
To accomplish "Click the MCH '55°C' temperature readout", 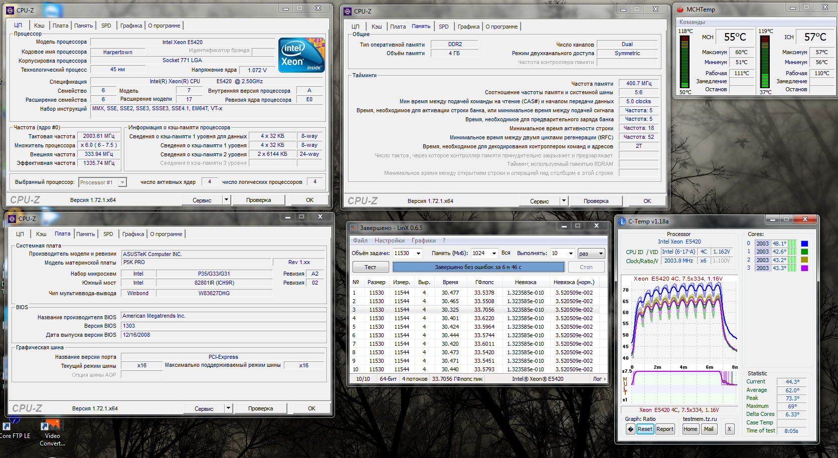I will click(735, 37).
